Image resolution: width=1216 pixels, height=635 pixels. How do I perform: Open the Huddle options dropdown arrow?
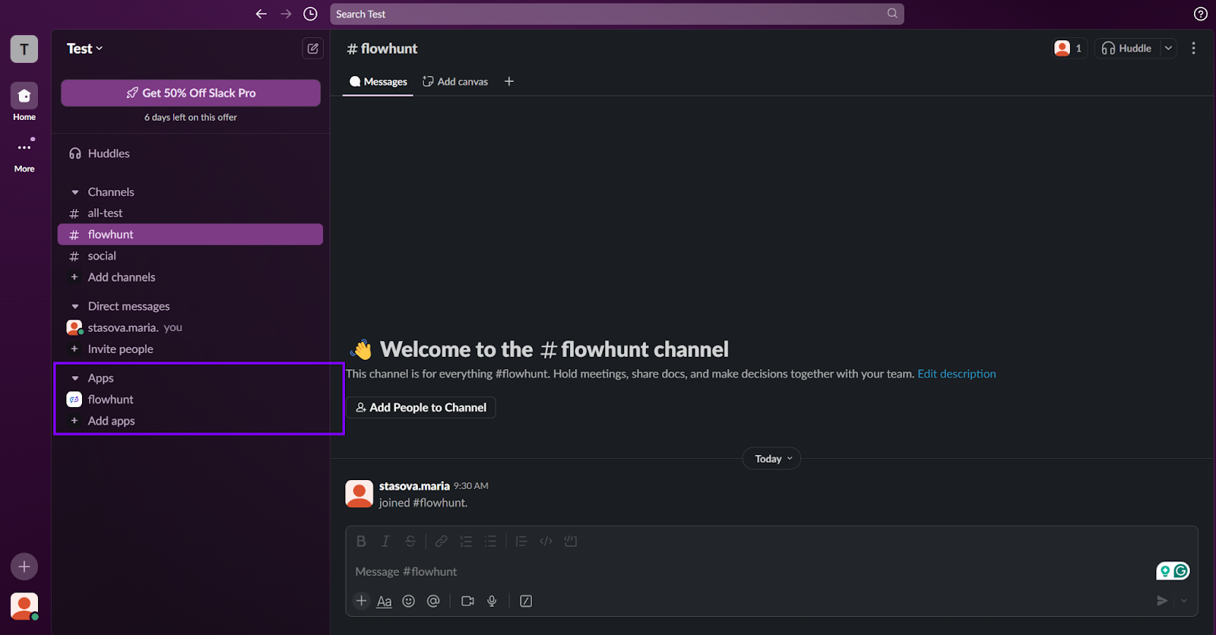tap(1168, 48)
